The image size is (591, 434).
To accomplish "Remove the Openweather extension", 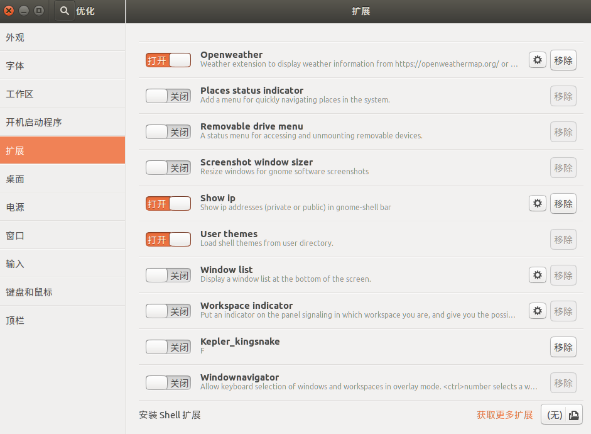I will coord(563,60).
